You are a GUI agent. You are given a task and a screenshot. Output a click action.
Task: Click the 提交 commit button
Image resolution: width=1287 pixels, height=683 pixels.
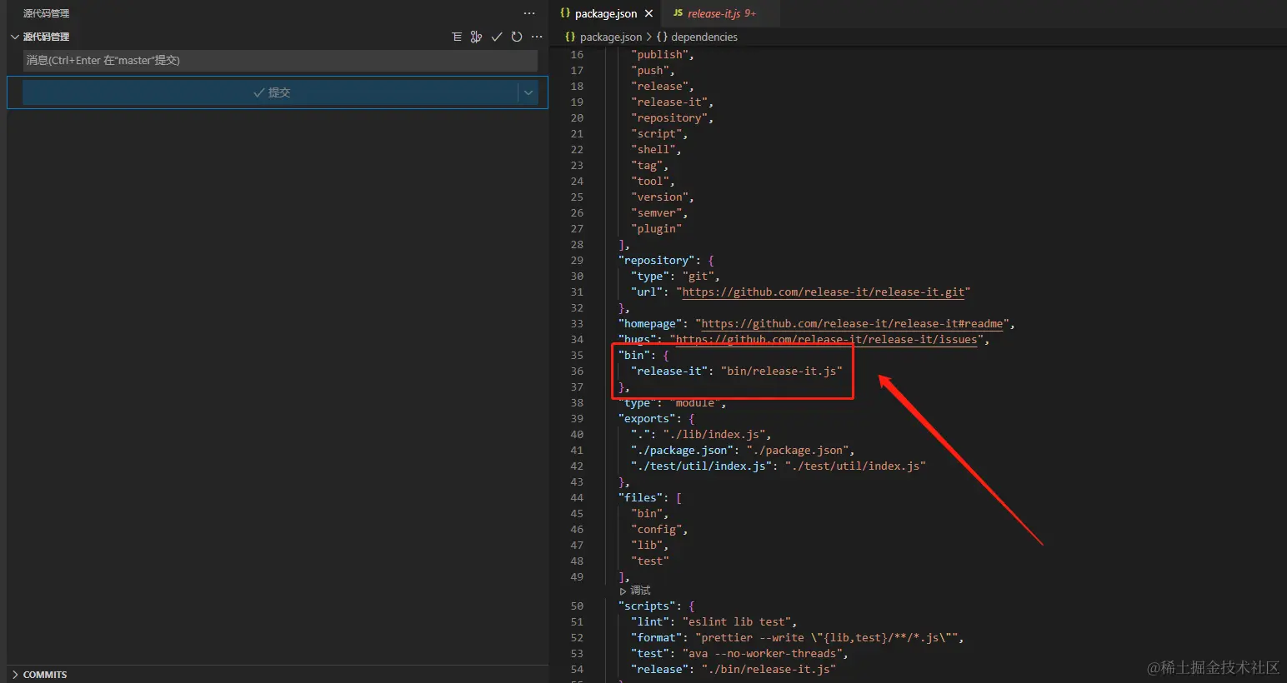(271, 92)
